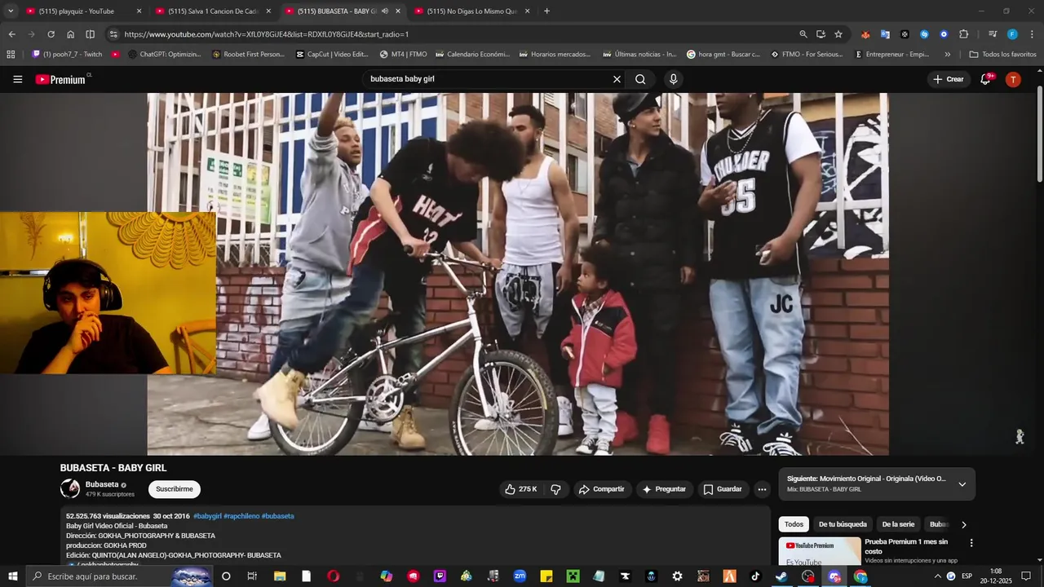Open pooh7_7 - Twitch bookmark
This screenshot has height=587, width=1044.
point(67,55)
